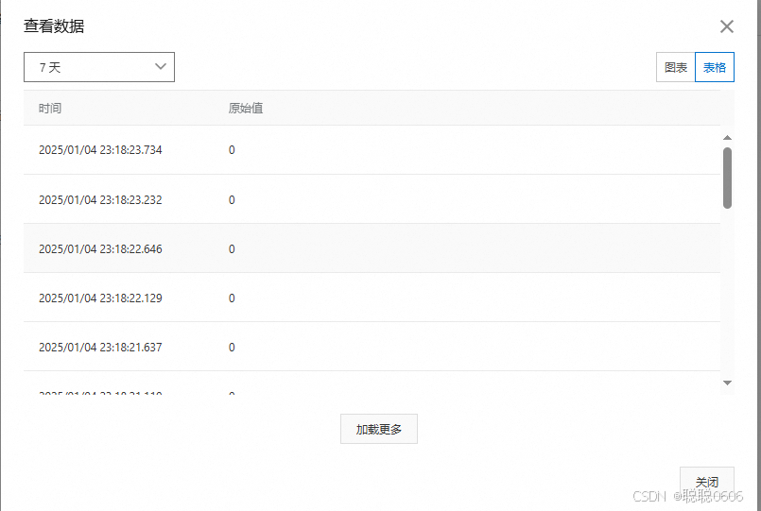Click the scrollbar up arrow
Screen dimensions: 761x511
pyautogui.click(x=727, y=138)
